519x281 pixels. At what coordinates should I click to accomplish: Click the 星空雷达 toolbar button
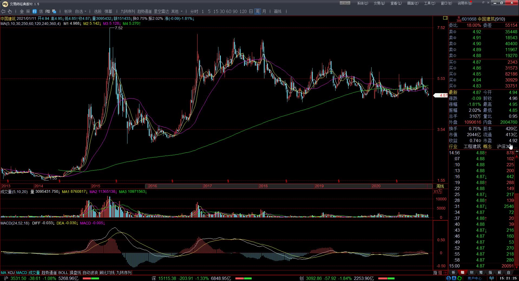point(161,11)
